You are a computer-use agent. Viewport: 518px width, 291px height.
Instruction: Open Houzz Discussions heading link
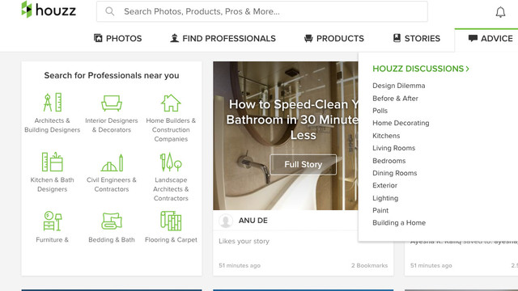pyautogui.click(x=421, y=69)
